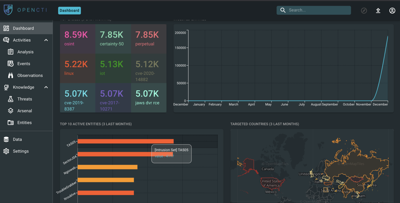Click the Ngioweb bar in chart
This screenshot has height=203, width=400.
(107, 167)
